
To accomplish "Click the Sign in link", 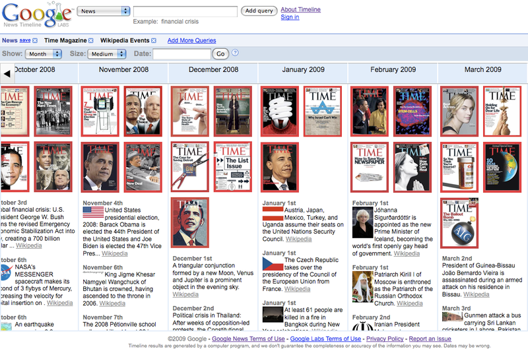I will pyautogui.click(x=290, y=17).
